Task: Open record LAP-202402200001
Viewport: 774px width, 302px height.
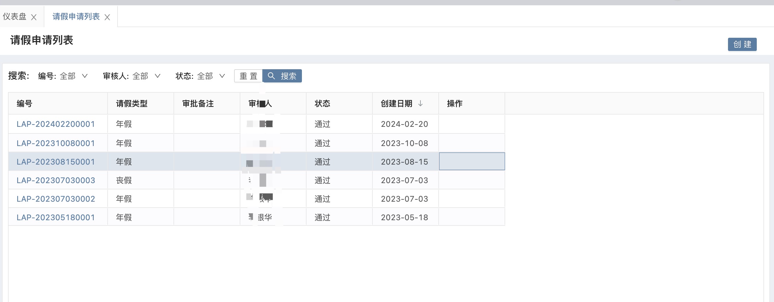Action: [x=56, y=124]
